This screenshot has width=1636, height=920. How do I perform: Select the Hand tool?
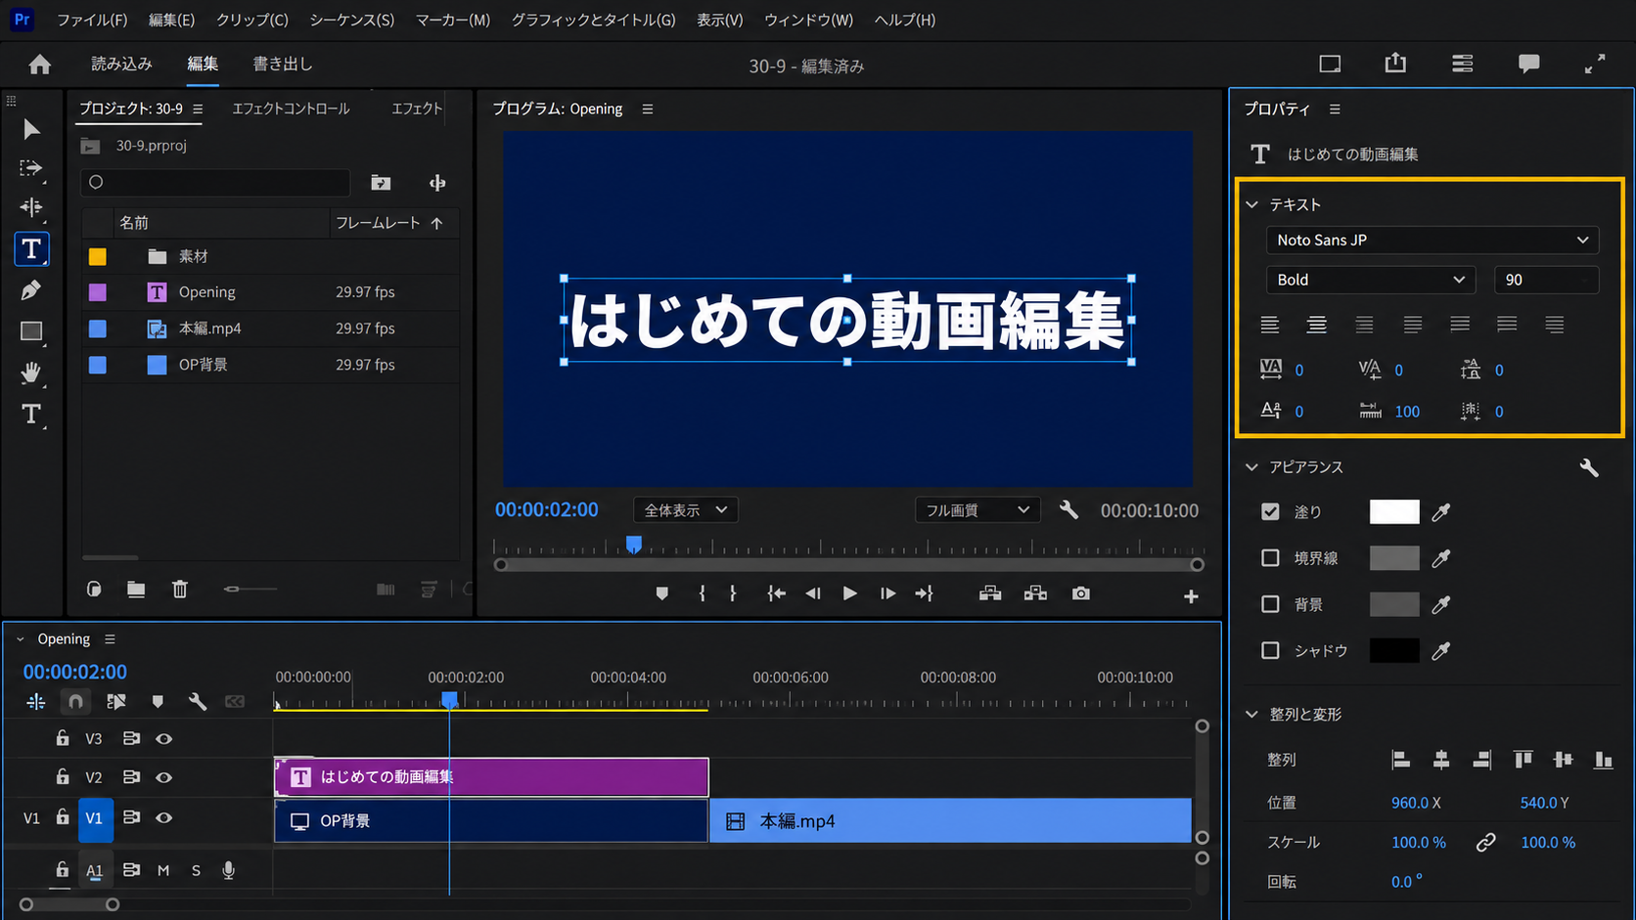point(31,372)
